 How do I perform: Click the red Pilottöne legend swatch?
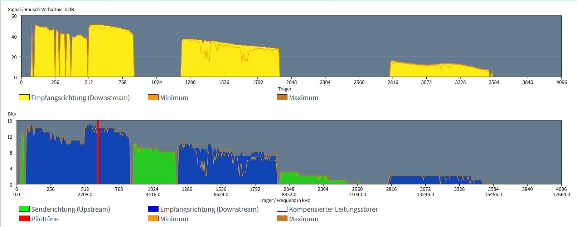(24, 218)
